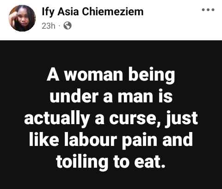This screenshot has width=222, height=189.
Task: Open the Ify Asia Chiemeziem name link
Action: (x=92, y=12)
